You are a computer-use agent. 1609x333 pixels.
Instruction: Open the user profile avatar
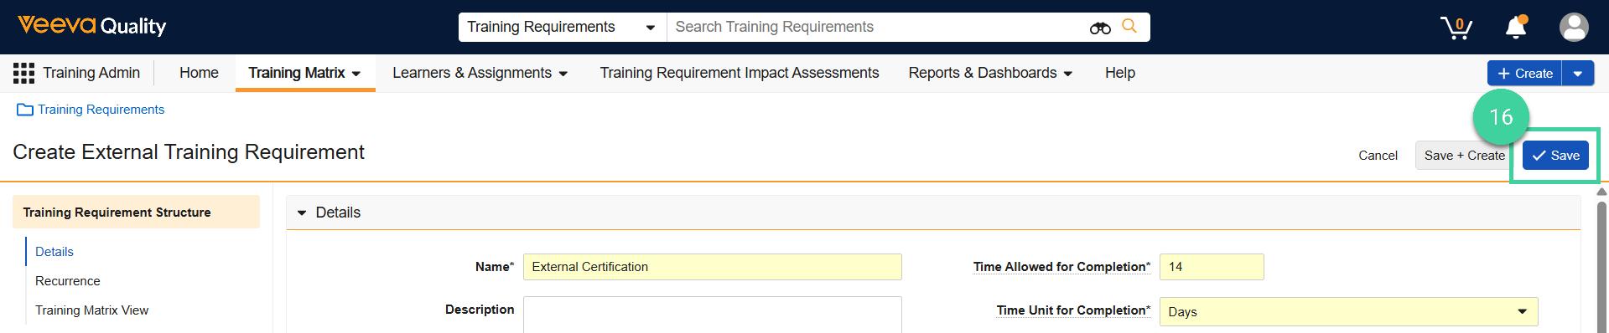[1574, 28]
